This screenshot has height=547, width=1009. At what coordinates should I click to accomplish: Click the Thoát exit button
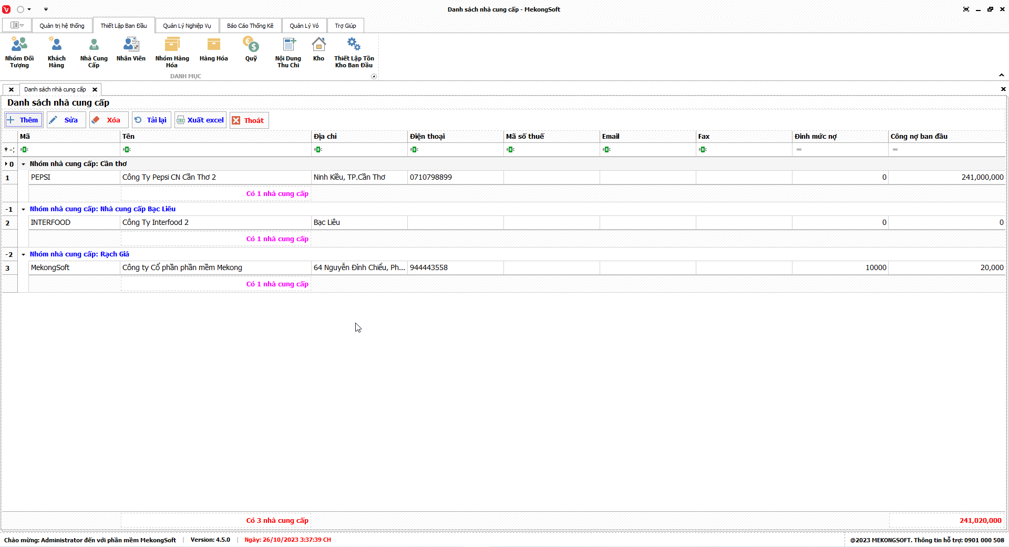[249, 120]
